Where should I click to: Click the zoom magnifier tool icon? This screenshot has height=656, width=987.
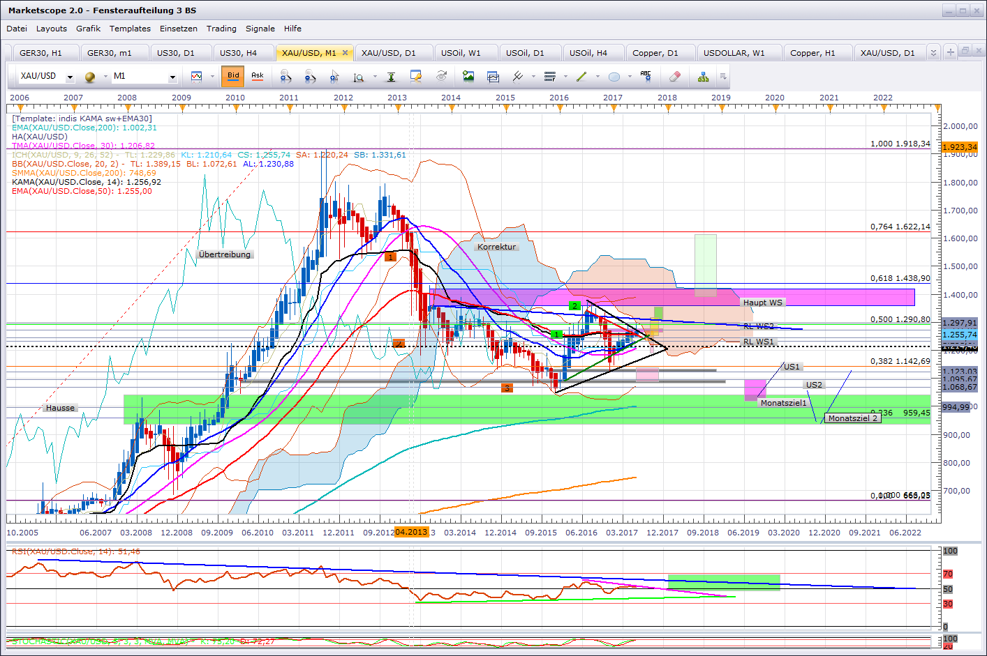click(x=358, y=77)
